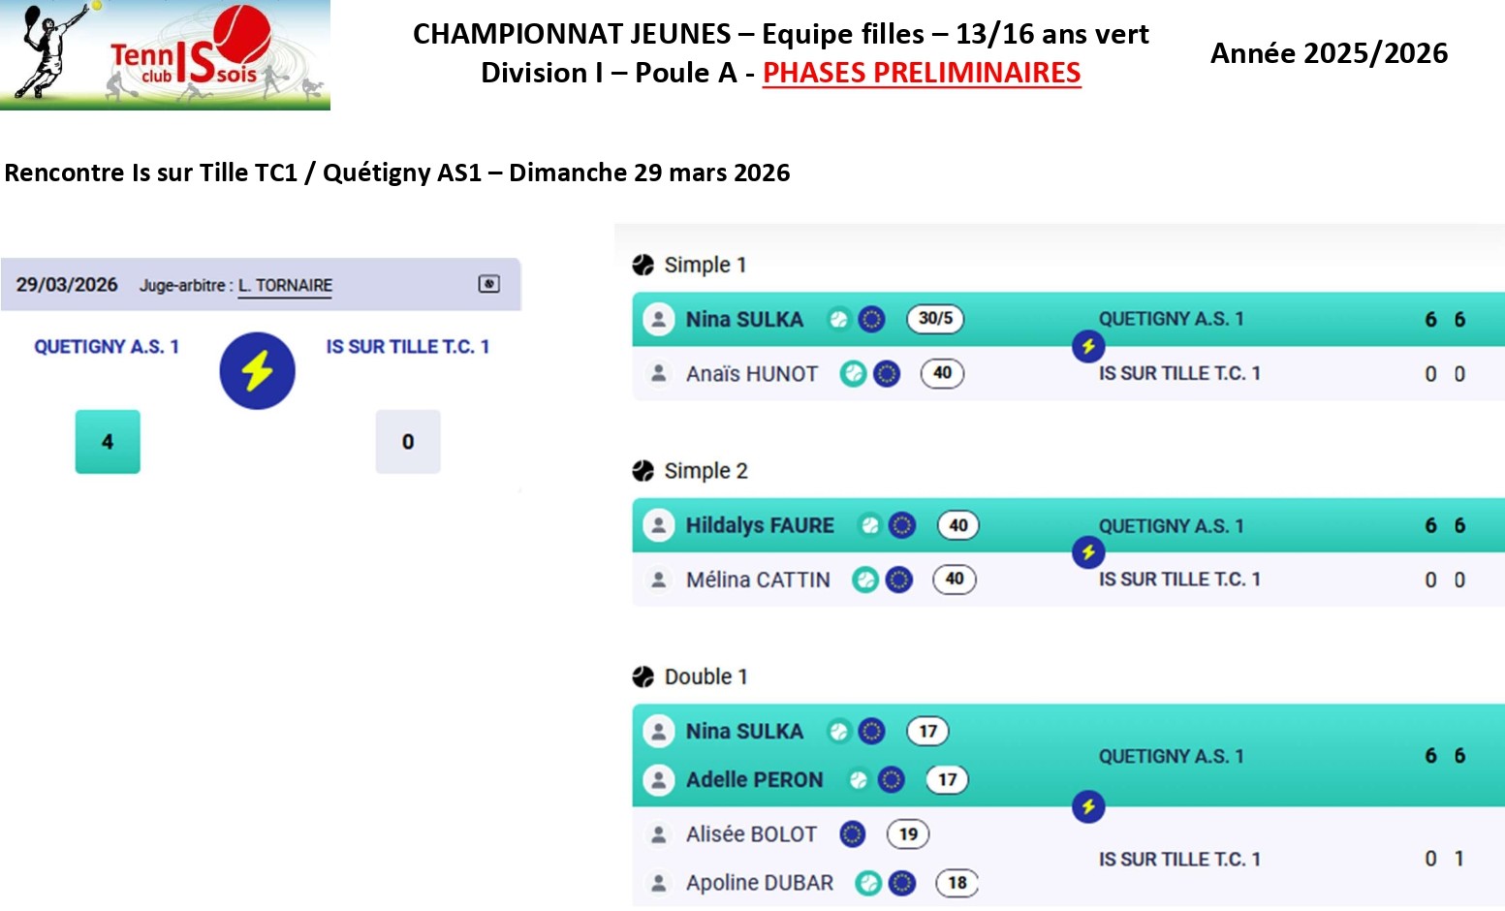Select QUETIGNY A.S. 1 team name
Image resolution: width=1505 pixels, height=911 pixels.
click(x=107, y=347)
